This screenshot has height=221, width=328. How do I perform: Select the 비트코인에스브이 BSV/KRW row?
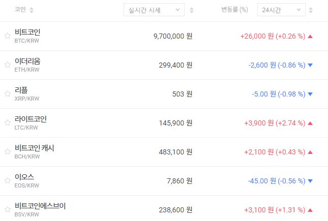point(102,210)
